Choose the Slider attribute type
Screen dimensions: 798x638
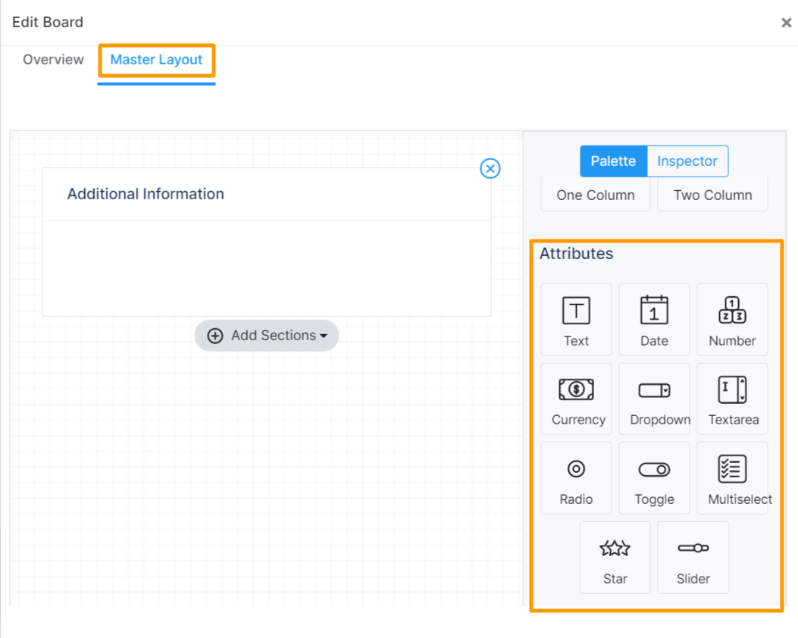[693, 557]
